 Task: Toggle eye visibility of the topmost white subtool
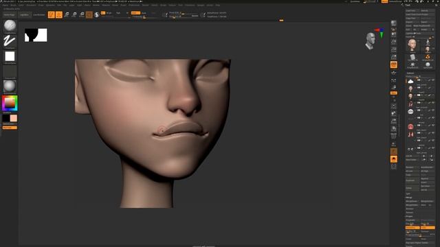pyautogui.click(x=433, y=80)
